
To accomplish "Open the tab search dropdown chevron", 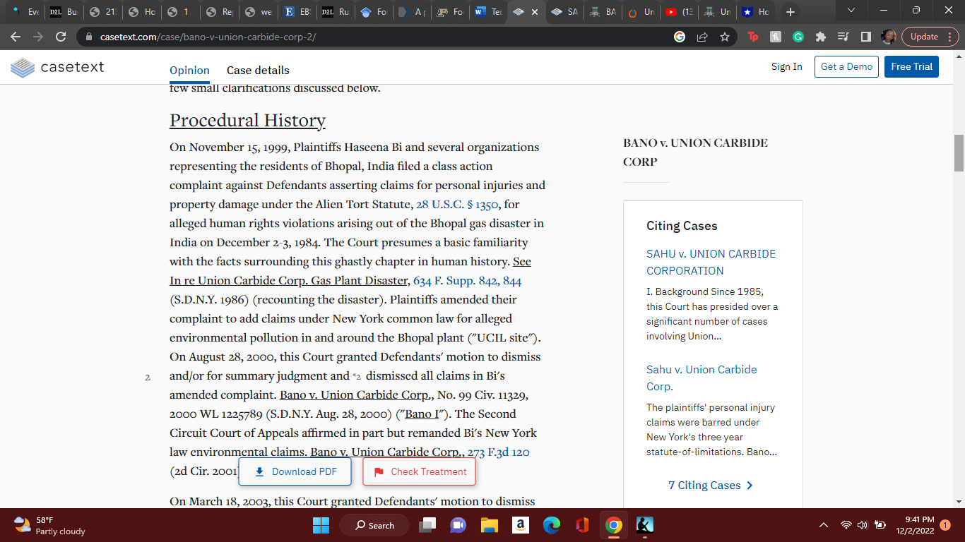I will pos(851,11).
